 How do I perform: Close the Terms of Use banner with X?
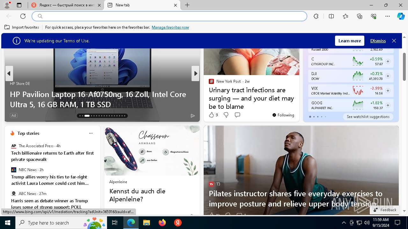pos(394,41)
